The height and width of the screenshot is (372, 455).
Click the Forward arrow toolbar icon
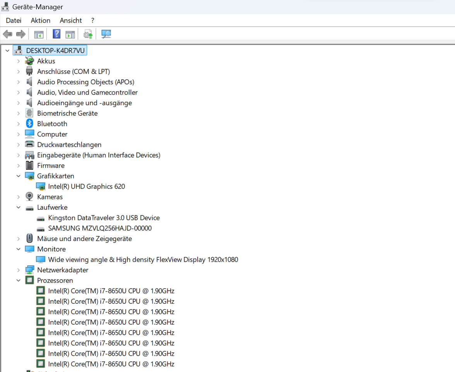(x=21, y=34)
